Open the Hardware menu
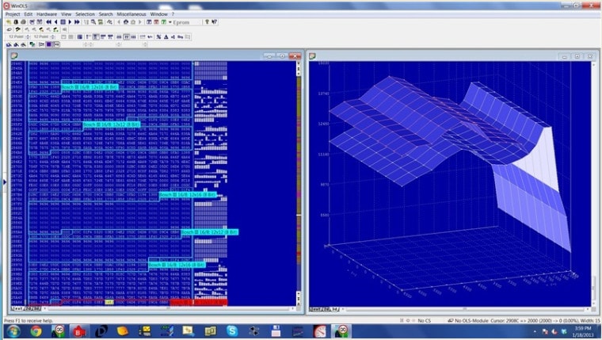 [x=47, y=14]
